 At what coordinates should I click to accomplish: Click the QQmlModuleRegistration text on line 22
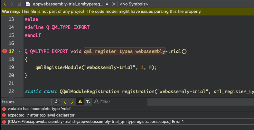89,91
